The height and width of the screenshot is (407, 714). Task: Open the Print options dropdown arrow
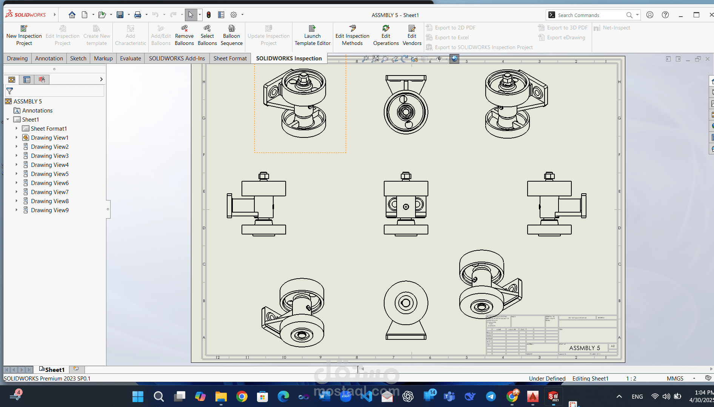click(146, 15)
